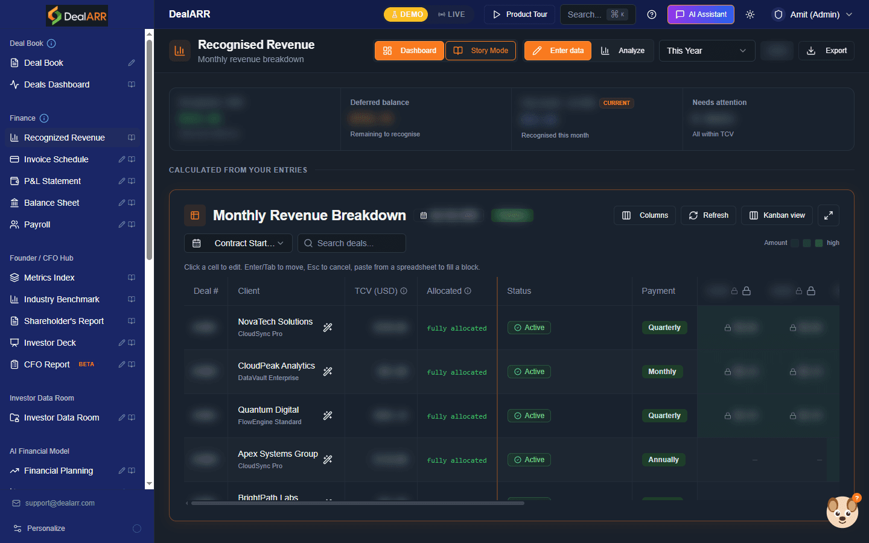869x543 pixels.
Task: Click magic wand icon for Apex Systems Group
Action: 328,460
